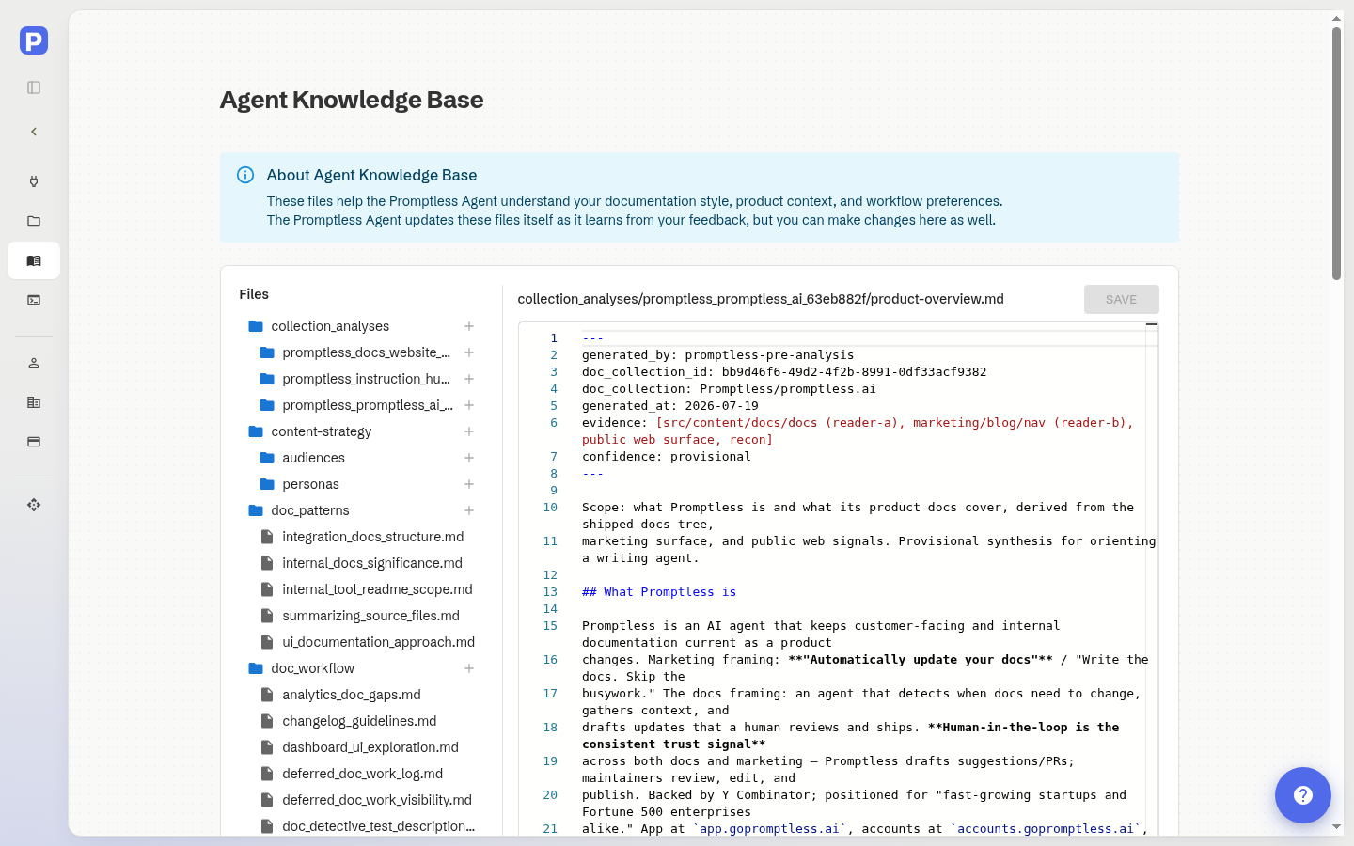Open the knowledge base book icon

point(34,260)
